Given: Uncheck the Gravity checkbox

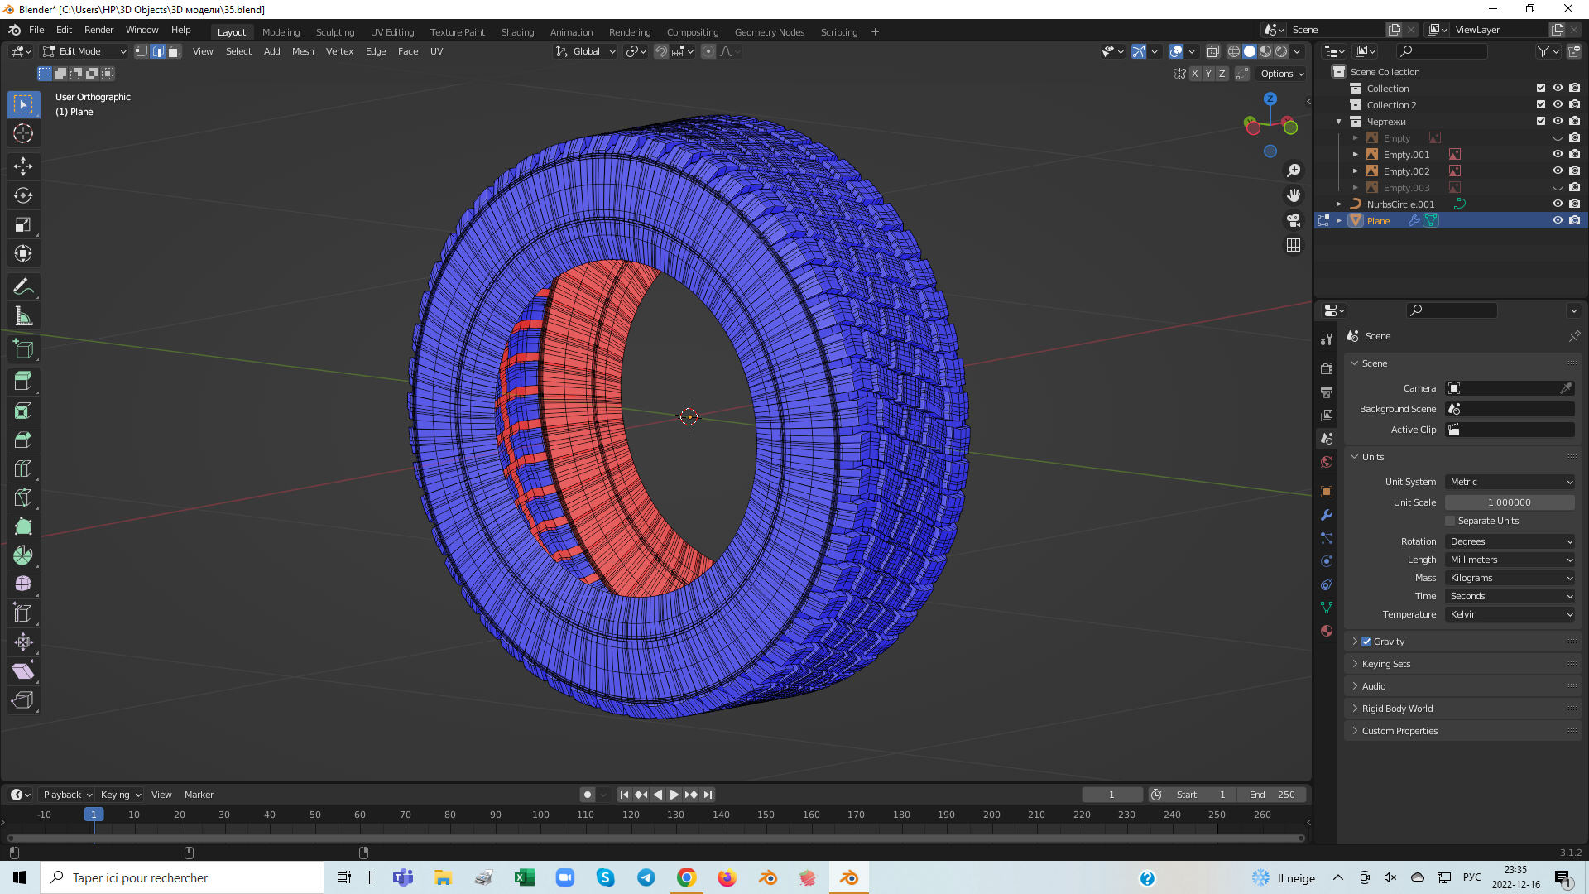Looking at the screenshot, I should pyautogui.click(x=1366, y=642).
